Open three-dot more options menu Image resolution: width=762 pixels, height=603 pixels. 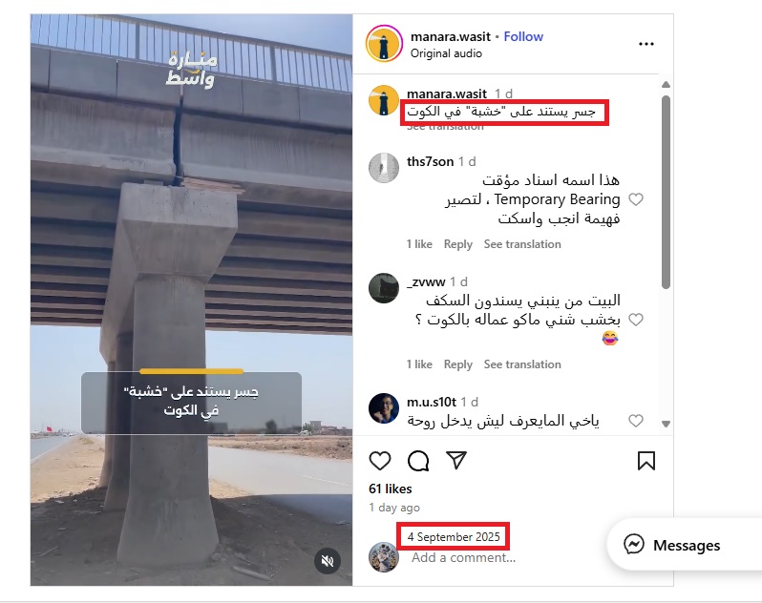(x=646, y=44)
